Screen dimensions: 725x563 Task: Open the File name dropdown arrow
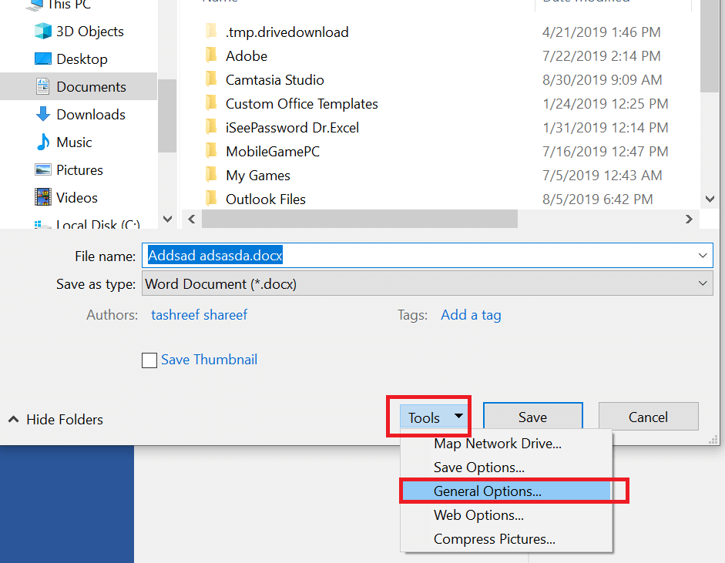tap(702, 255)
